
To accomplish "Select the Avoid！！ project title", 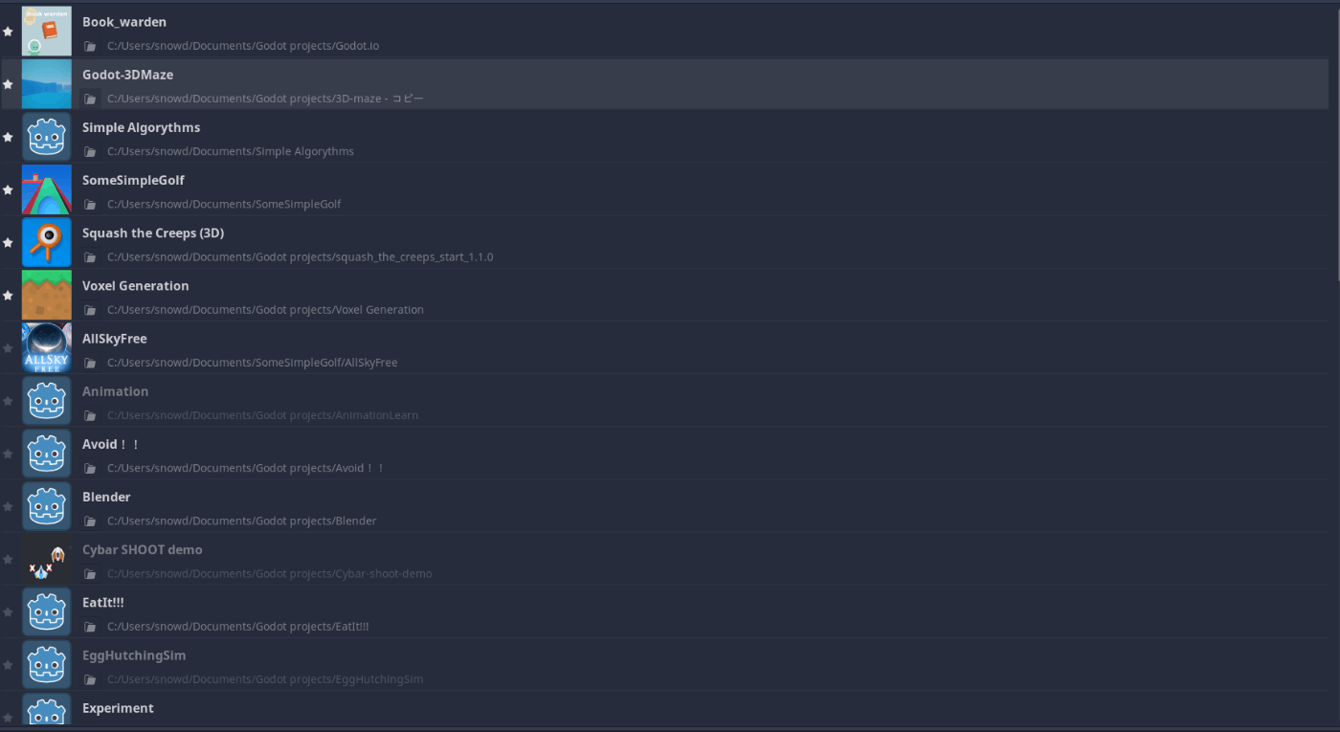I will coord(111,444).
